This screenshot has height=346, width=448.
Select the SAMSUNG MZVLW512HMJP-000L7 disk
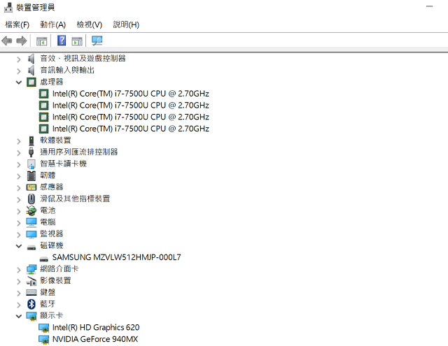click(116, 257)
